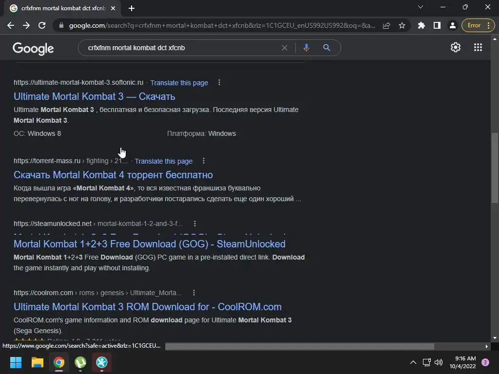Open the 9:16 AM clock and calendar

463,362
